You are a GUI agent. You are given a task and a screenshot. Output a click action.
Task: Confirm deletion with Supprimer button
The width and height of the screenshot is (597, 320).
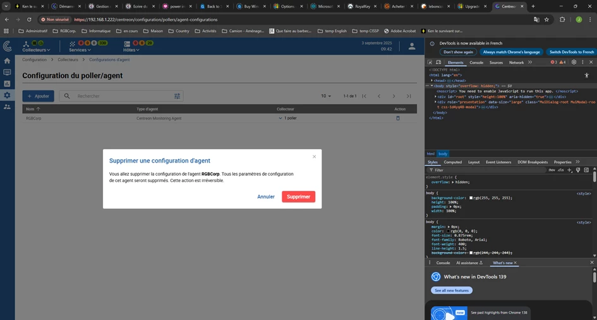coord(298,197)
